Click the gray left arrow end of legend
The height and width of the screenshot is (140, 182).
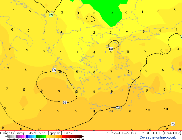point(6,136)
